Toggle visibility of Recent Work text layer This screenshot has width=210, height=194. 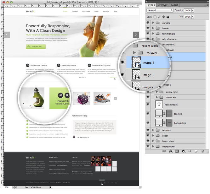tap(148, 105)
